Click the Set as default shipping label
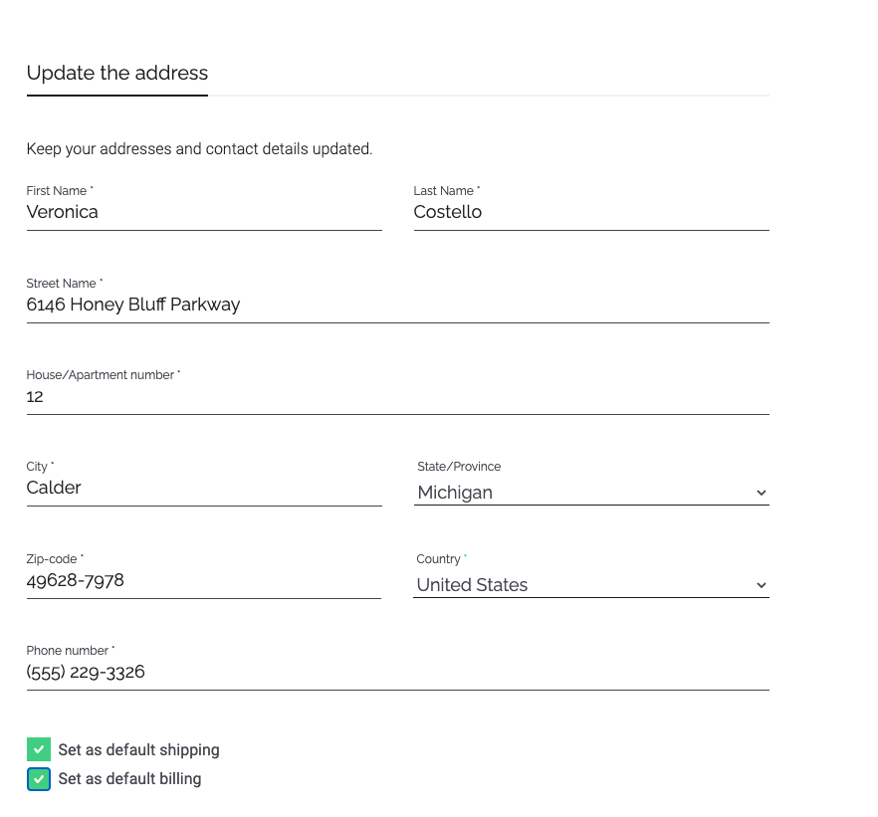 pos(138,748)
